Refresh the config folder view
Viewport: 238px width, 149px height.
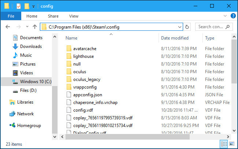click(x=187, y=27)
